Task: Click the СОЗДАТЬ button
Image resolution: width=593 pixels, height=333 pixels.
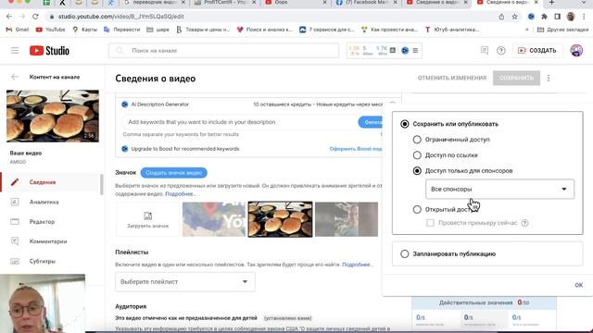Action: (x=537, y=50)
